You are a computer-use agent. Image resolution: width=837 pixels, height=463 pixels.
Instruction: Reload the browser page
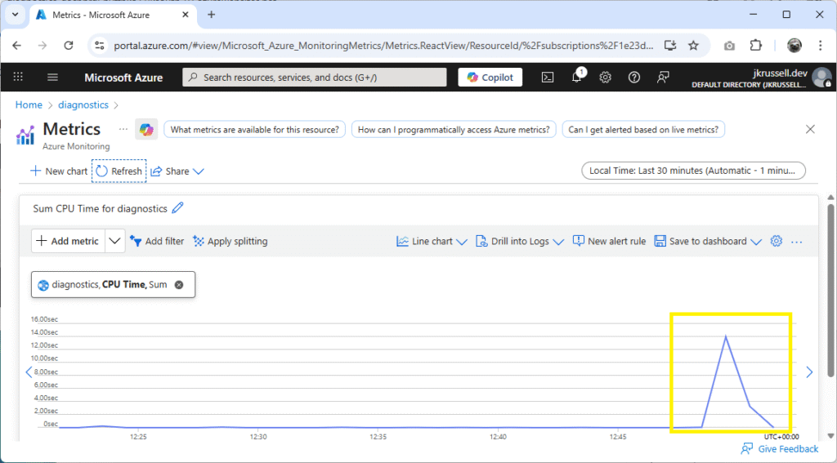click(x=69, y=46)
